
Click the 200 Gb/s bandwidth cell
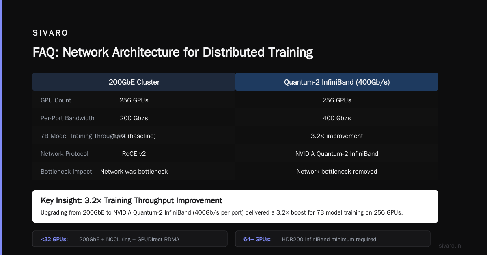pos(134,118)
